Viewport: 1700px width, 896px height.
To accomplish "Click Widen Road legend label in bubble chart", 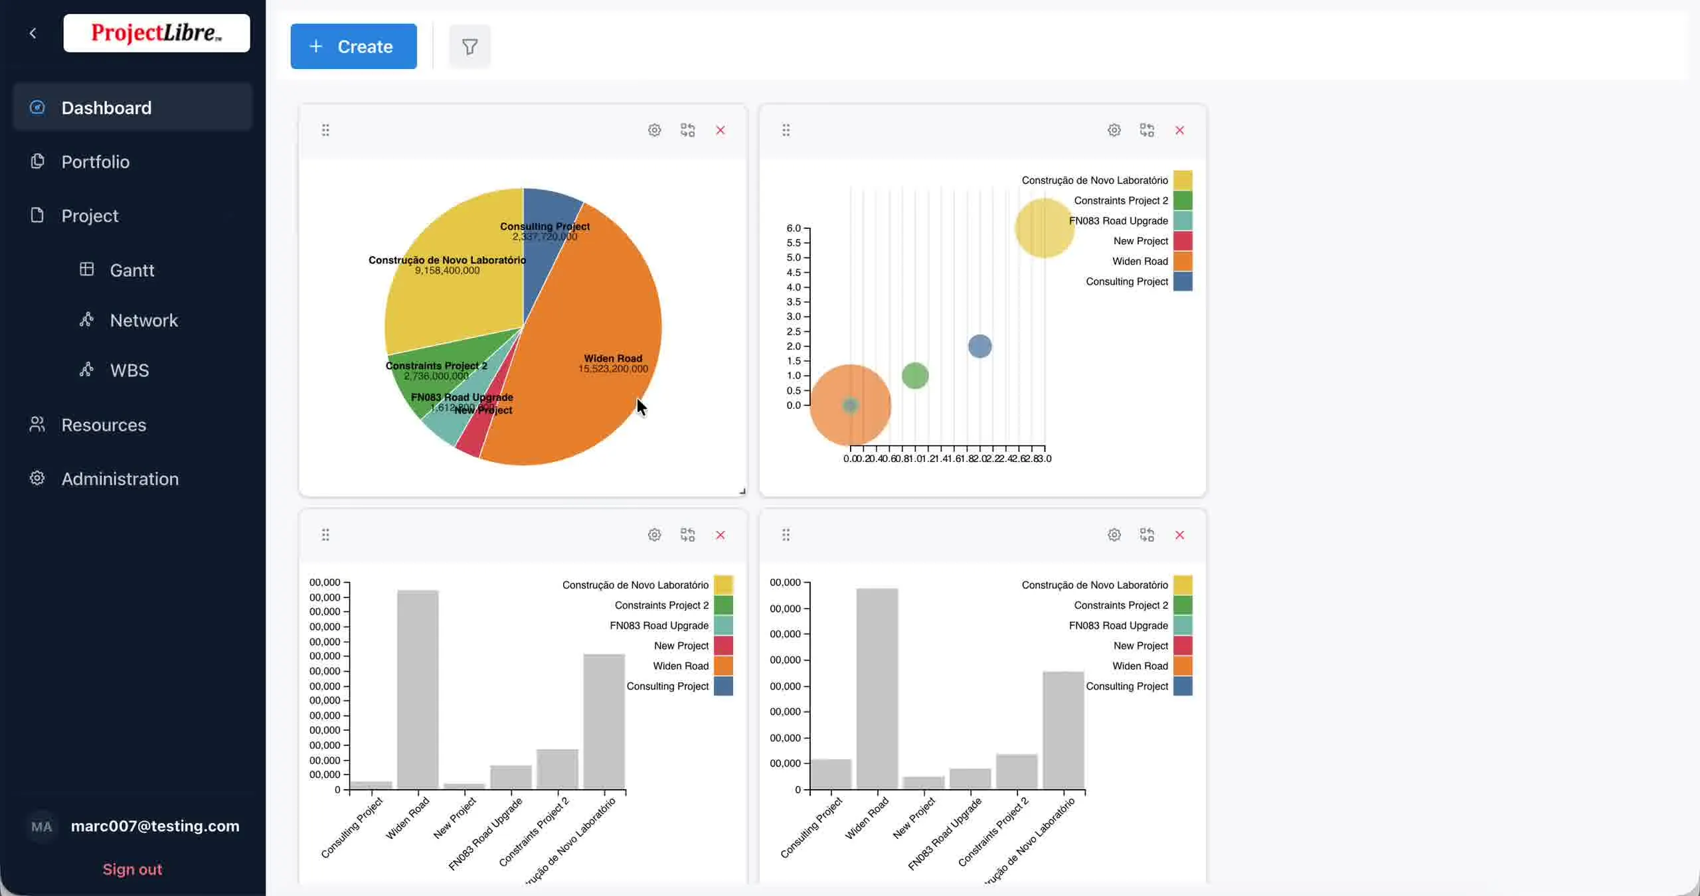I will (1140, 261).
